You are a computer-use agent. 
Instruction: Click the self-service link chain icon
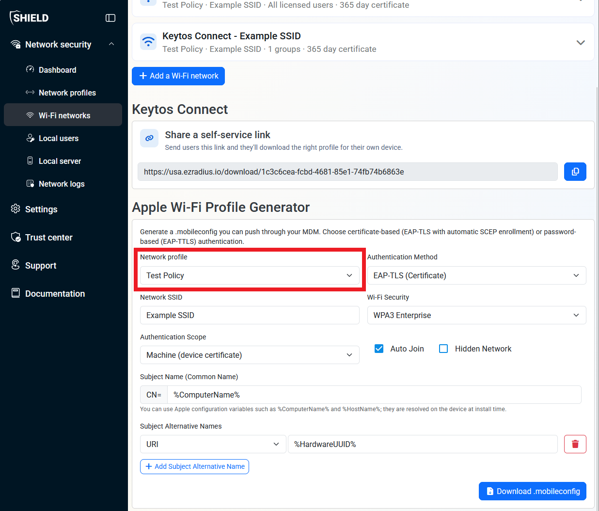coord(149,138)
